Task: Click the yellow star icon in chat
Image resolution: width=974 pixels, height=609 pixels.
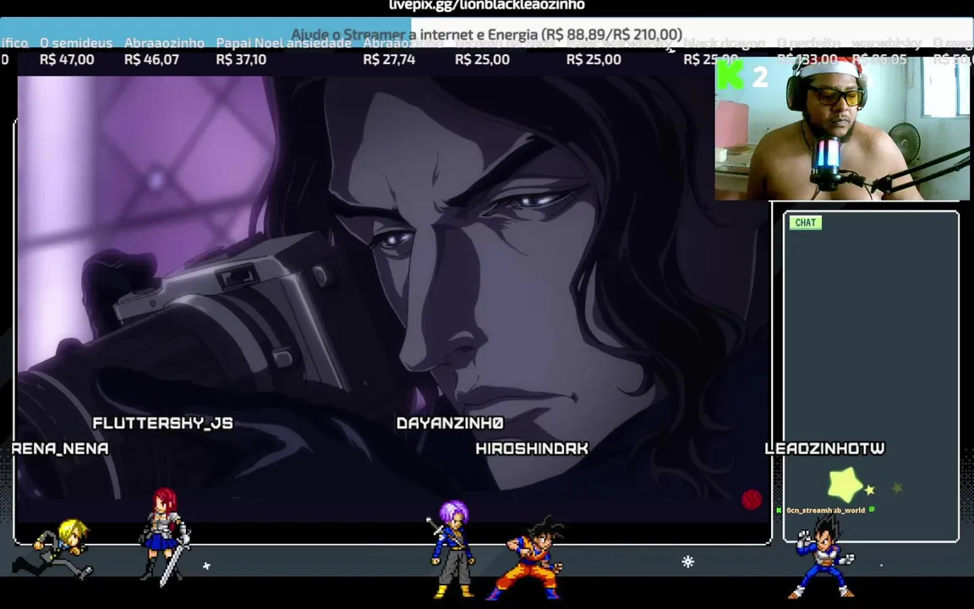Action: [845, 484]
